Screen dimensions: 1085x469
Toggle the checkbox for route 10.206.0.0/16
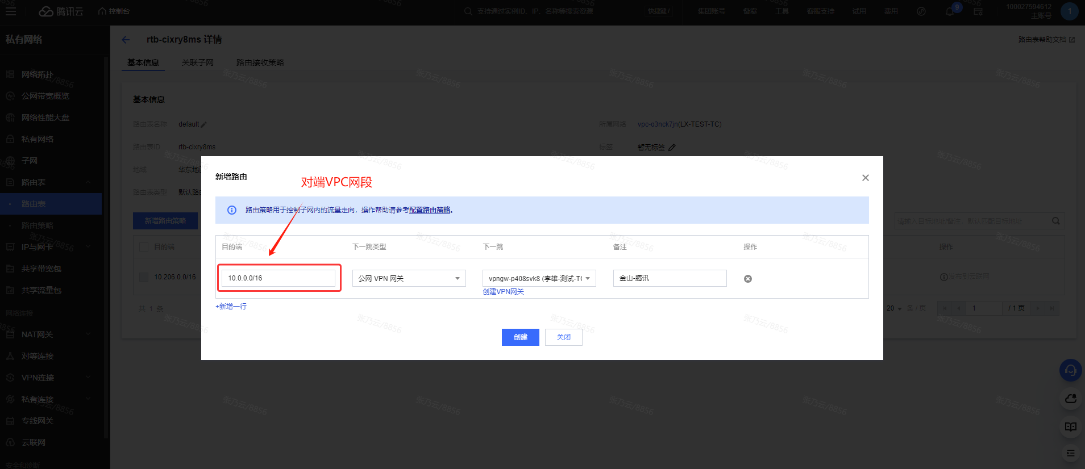click(144, 277)
